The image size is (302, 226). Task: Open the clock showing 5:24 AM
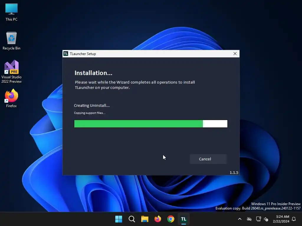tap(281, 219)
